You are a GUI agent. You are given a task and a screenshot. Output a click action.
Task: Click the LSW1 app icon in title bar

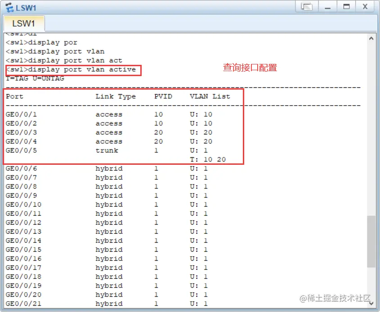pyautogui.click(x=9, y=8)
